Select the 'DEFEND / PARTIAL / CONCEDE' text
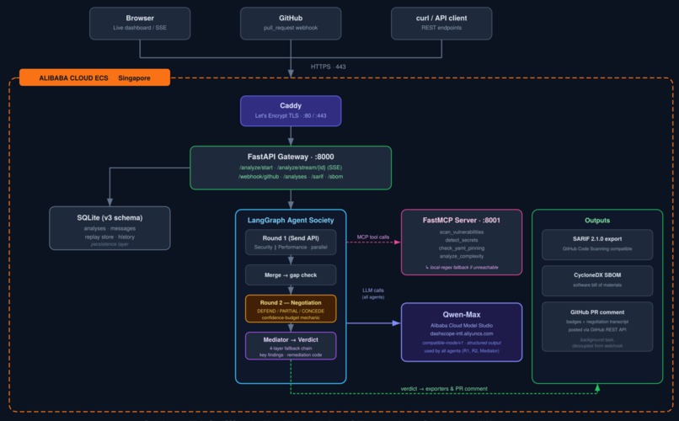The width and height of the screenshot is (679, 421). click(x=291, y=311)
